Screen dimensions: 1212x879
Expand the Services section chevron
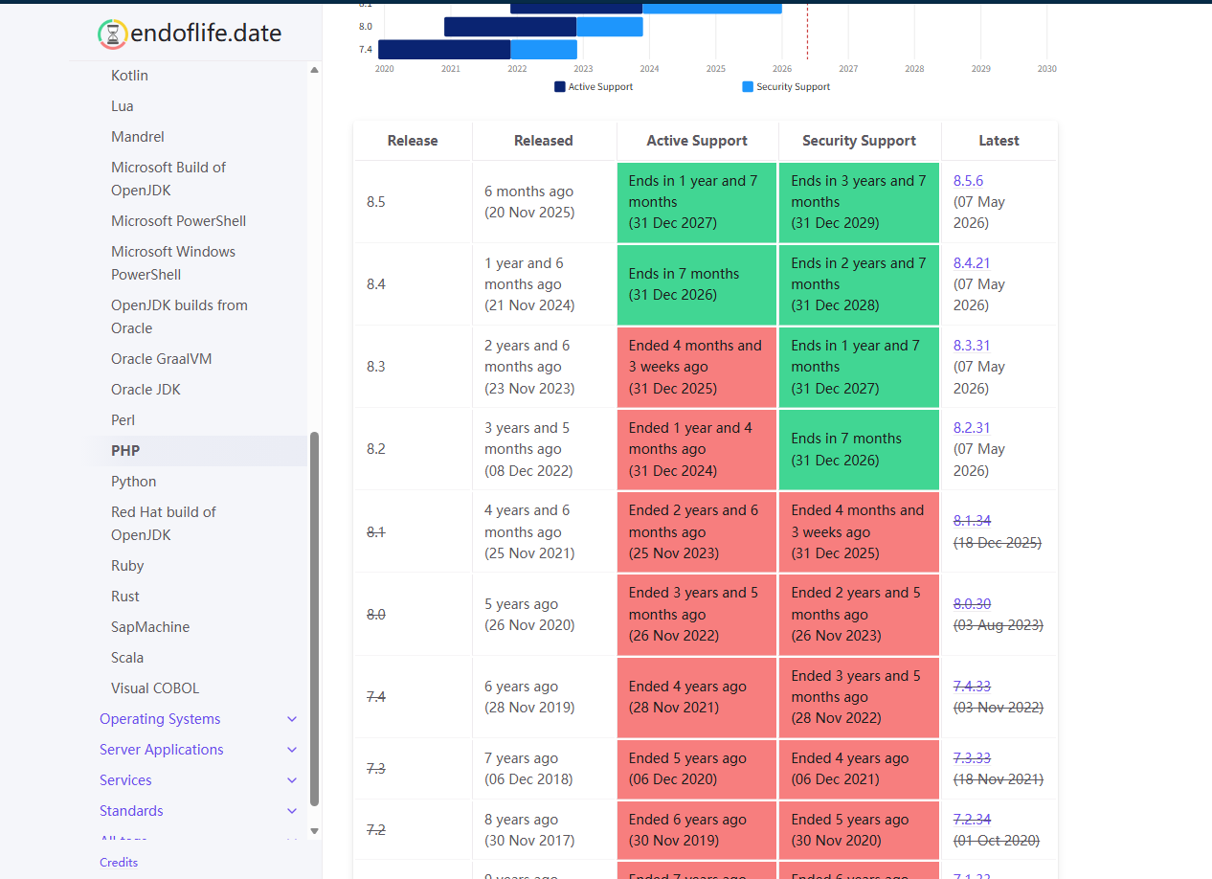pyautogui.click(x=292, y=780)
